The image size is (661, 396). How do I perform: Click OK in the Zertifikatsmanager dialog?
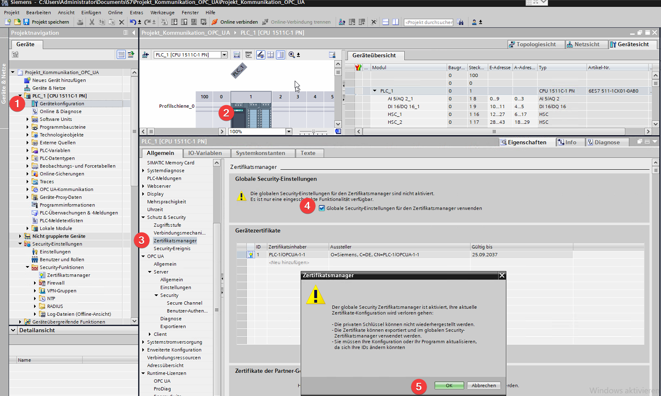coord(449,386)
